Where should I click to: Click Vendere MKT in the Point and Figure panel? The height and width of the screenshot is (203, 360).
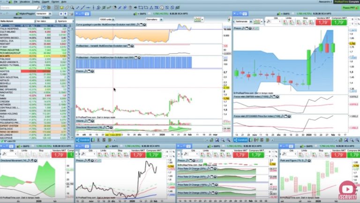338,155
